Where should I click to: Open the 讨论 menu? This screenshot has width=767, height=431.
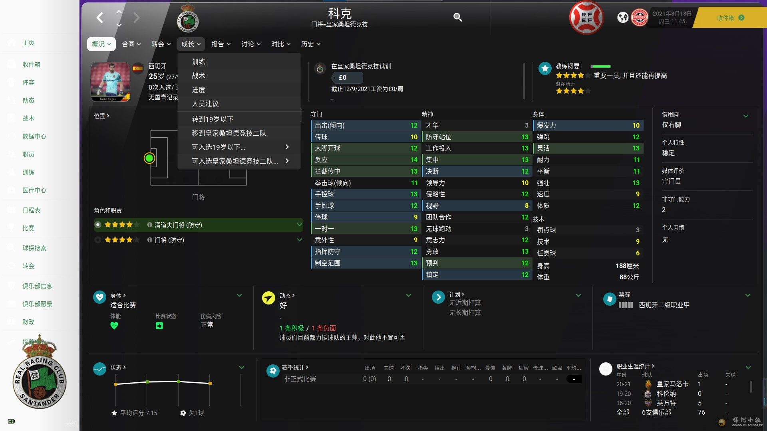251,44
